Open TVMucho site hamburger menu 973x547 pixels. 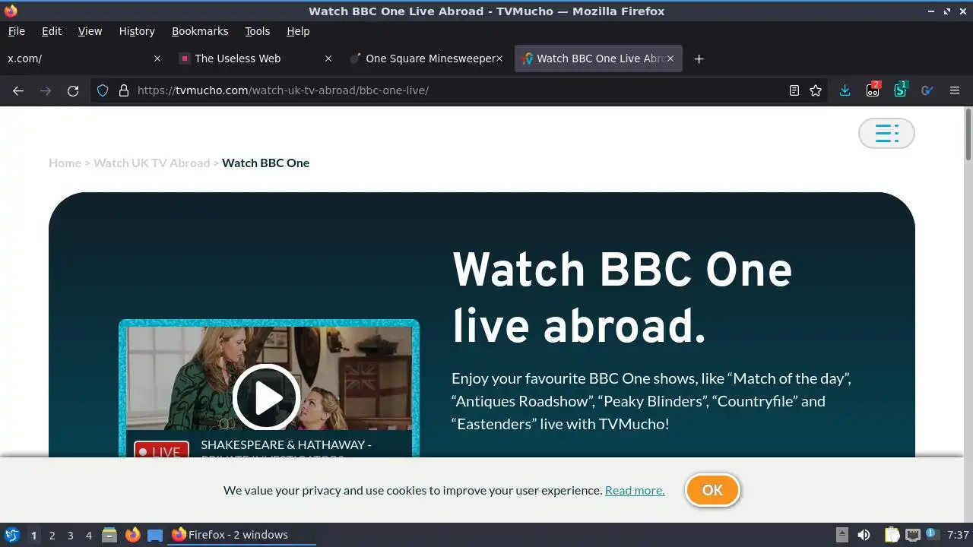(886, 134)
